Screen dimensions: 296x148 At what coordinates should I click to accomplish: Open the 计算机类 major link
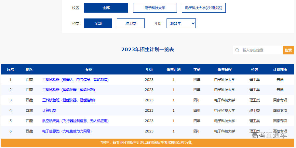pos(49,110)
